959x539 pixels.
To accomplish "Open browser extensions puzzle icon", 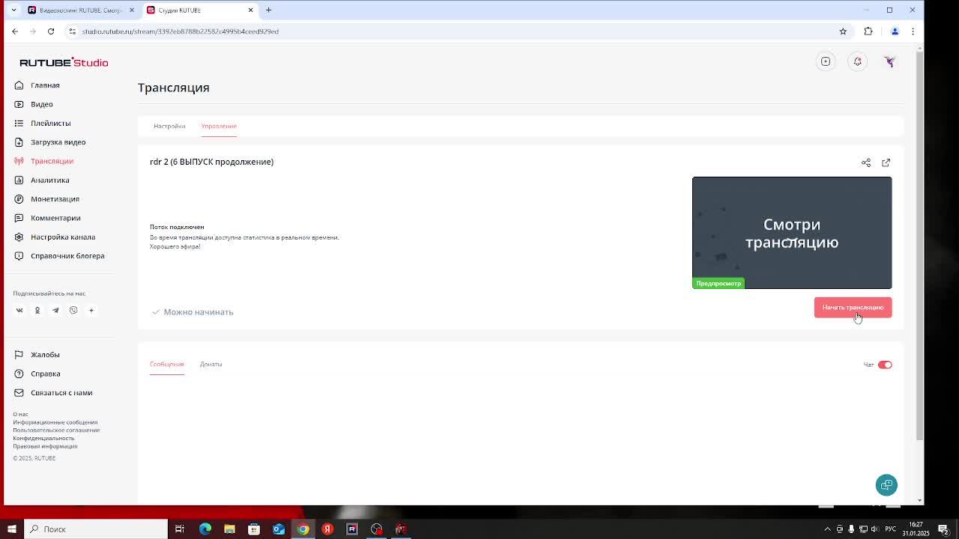I will (x=868, y=31).
